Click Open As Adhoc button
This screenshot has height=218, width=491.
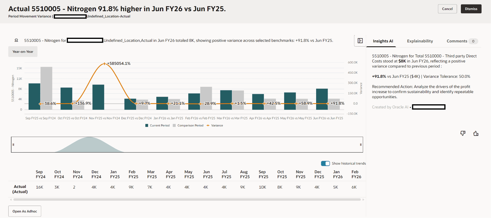coord(25,211)
